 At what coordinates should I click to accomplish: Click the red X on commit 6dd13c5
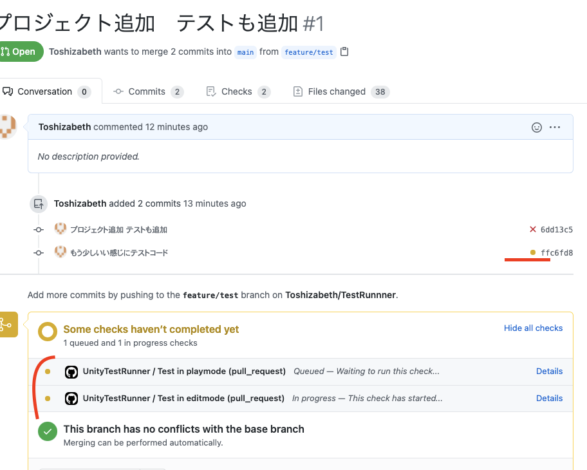point(532,229)
